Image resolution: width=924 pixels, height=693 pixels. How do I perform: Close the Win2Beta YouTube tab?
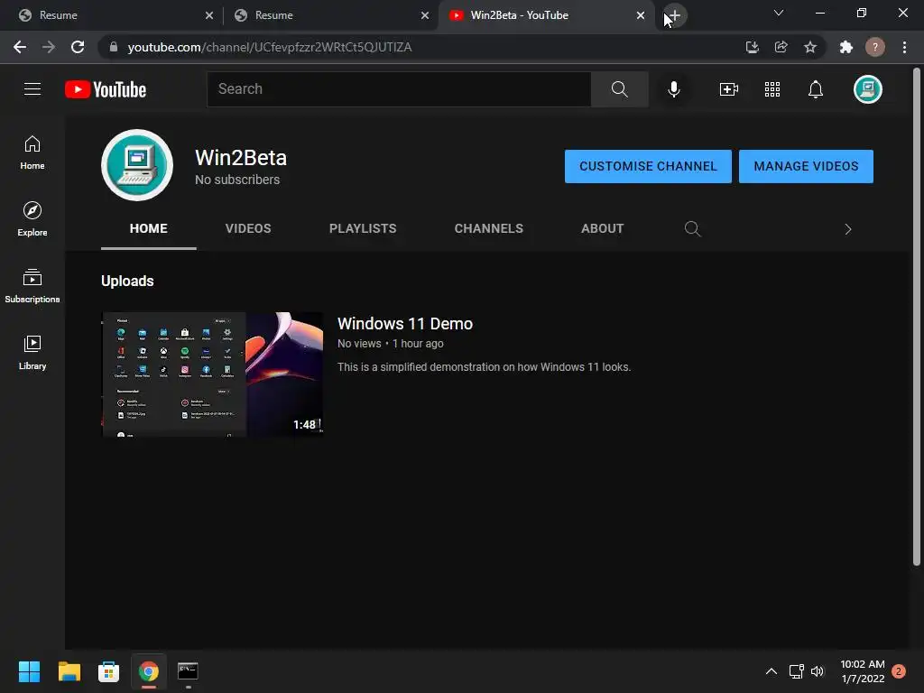pos(641,15)
